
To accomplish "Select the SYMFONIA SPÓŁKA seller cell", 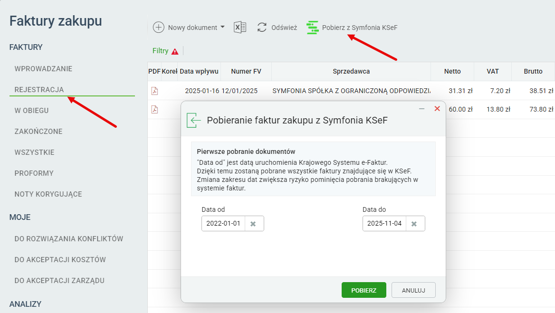I will (x=351, y=91).
